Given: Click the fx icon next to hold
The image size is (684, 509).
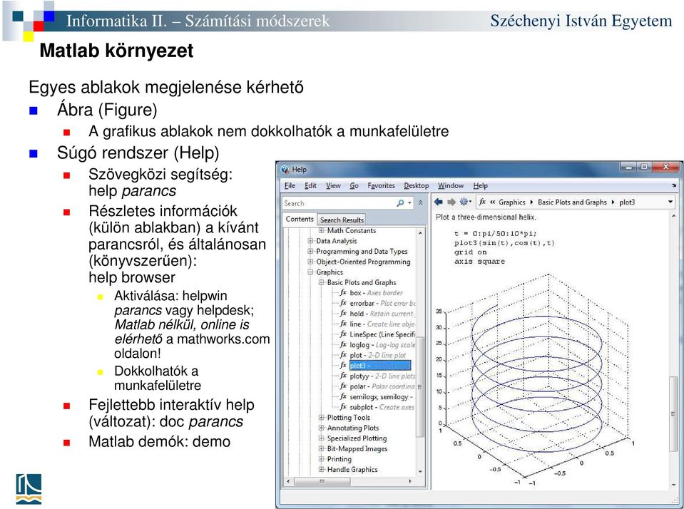Looking at the screenshot, I should click(x=343, y=314).
